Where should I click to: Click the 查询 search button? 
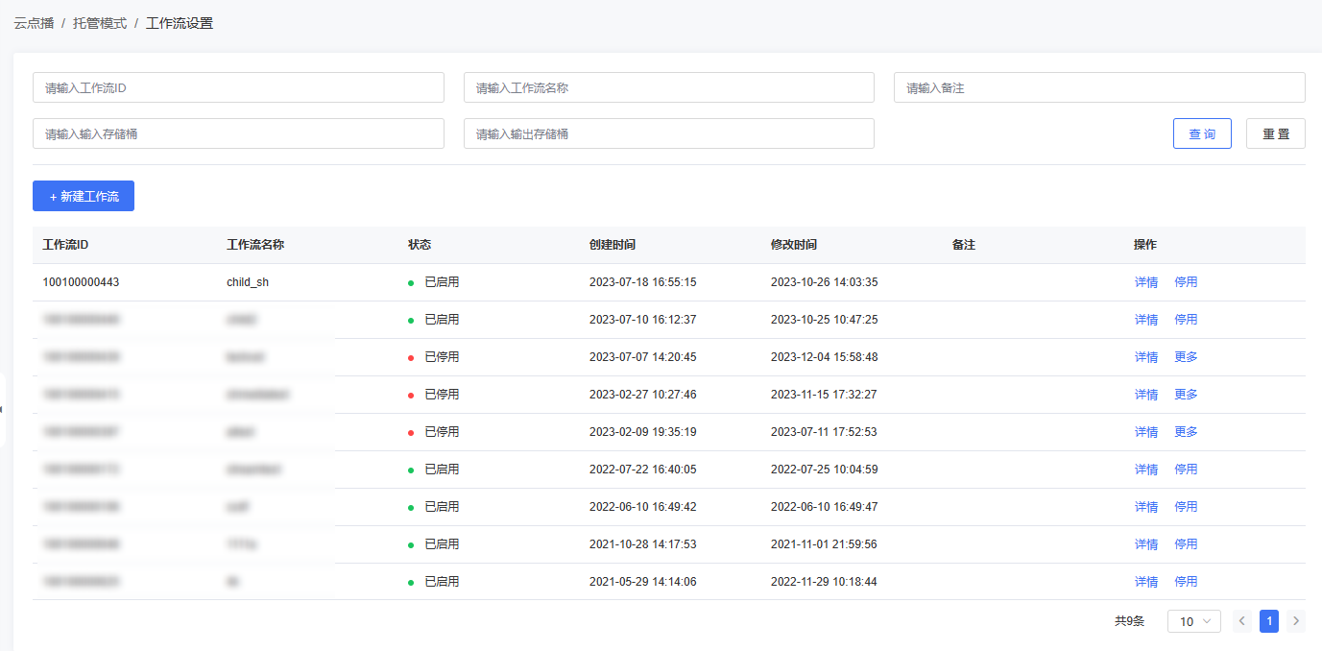(x=1202, y=133)
